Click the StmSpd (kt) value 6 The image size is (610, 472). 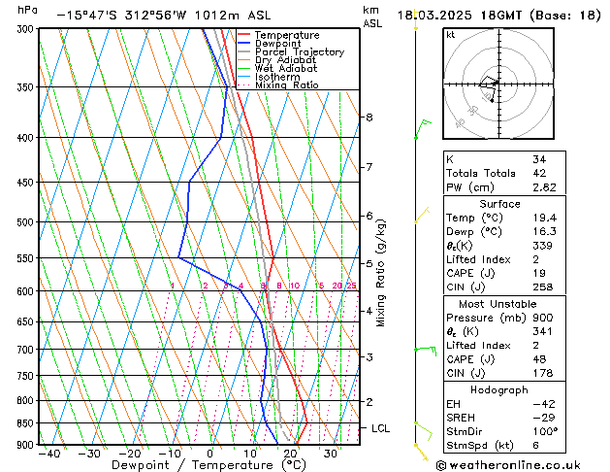tap(535, 445)
